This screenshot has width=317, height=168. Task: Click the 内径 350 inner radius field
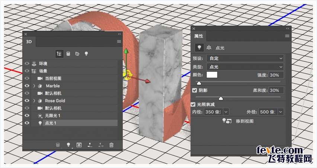click(x=214, y=112)
